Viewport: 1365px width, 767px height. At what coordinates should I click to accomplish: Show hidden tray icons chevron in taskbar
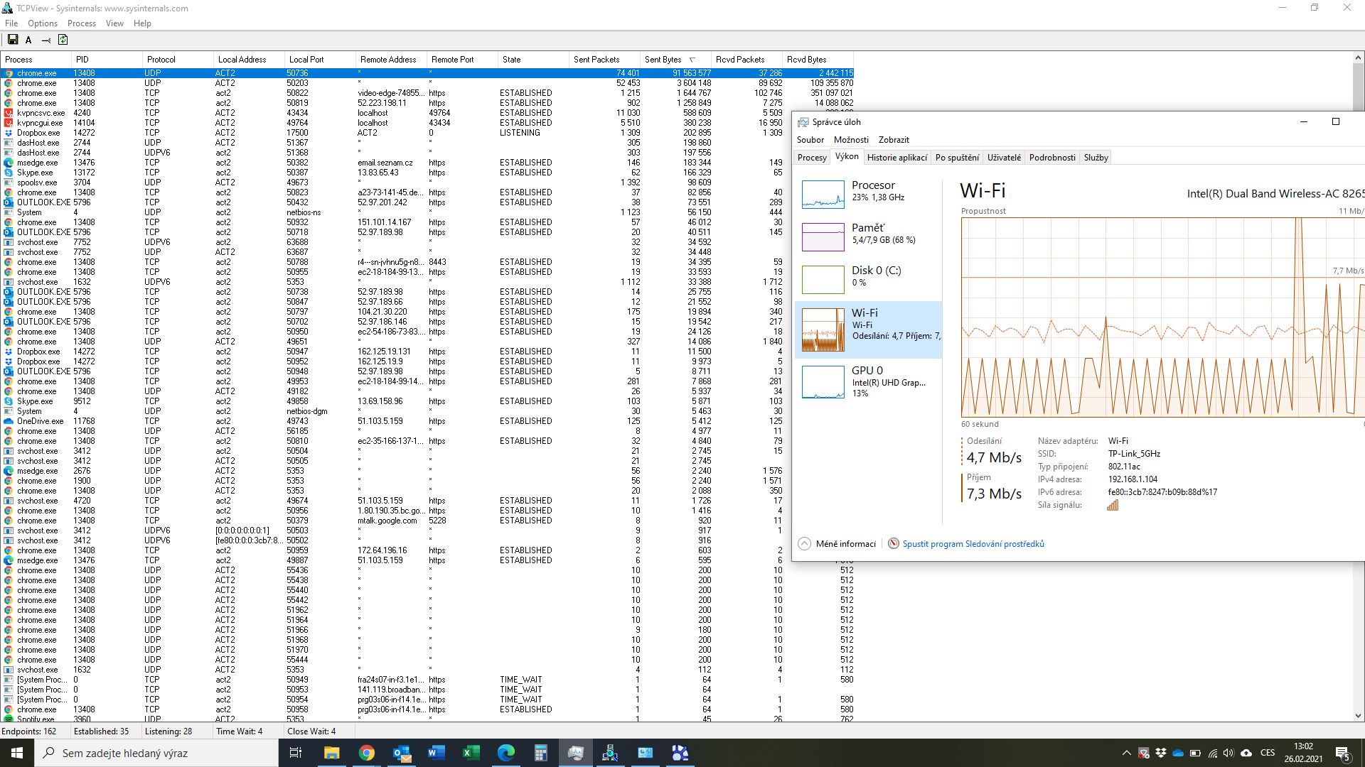1126,753
